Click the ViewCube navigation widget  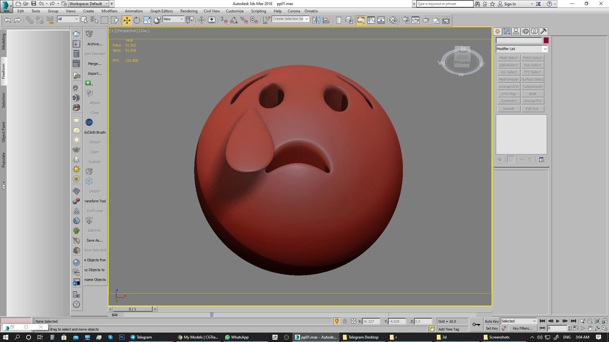pos(462,61)
